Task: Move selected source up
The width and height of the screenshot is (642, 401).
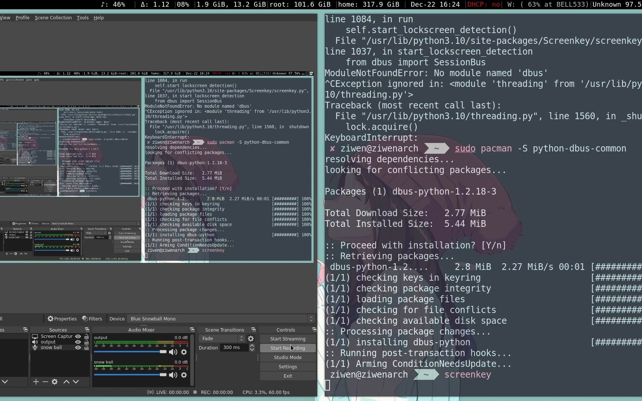Action: (x=67, y=382)
